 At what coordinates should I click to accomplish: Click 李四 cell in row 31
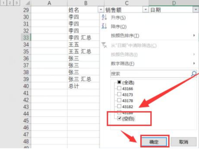point(83,24)
